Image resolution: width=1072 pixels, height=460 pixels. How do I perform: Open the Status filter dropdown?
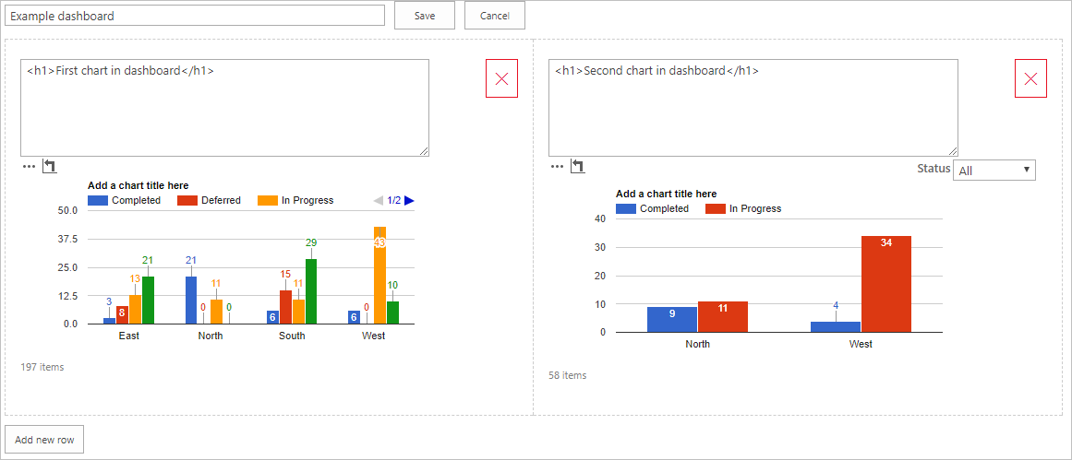click(994, 171)
